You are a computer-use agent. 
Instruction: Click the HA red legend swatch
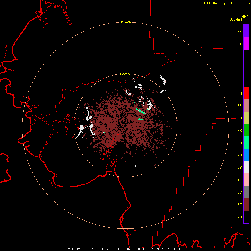pos(246,93)
